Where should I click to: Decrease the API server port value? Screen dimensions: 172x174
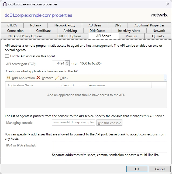(67, 65)
